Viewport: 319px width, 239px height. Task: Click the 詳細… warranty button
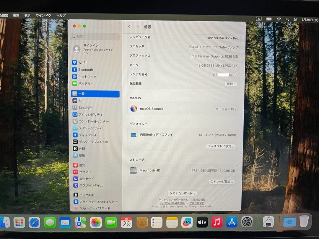pyautogui.click(x=231, y=84)
